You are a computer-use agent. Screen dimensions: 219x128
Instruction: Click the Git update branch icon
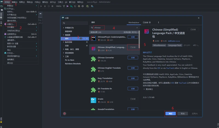pos(64,6)
